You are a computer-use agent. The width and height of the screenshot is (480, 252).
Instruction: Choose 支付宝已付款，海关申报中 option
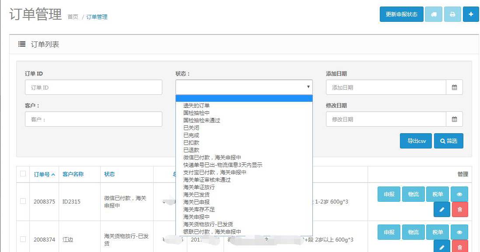pyautogui.click(x=214, y=172)
